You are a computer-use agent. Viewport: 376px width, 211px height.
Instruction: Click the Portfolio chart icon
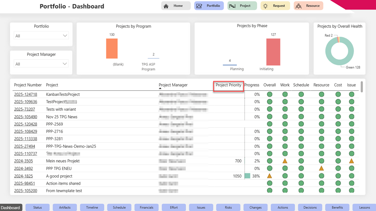pos(199,6)
